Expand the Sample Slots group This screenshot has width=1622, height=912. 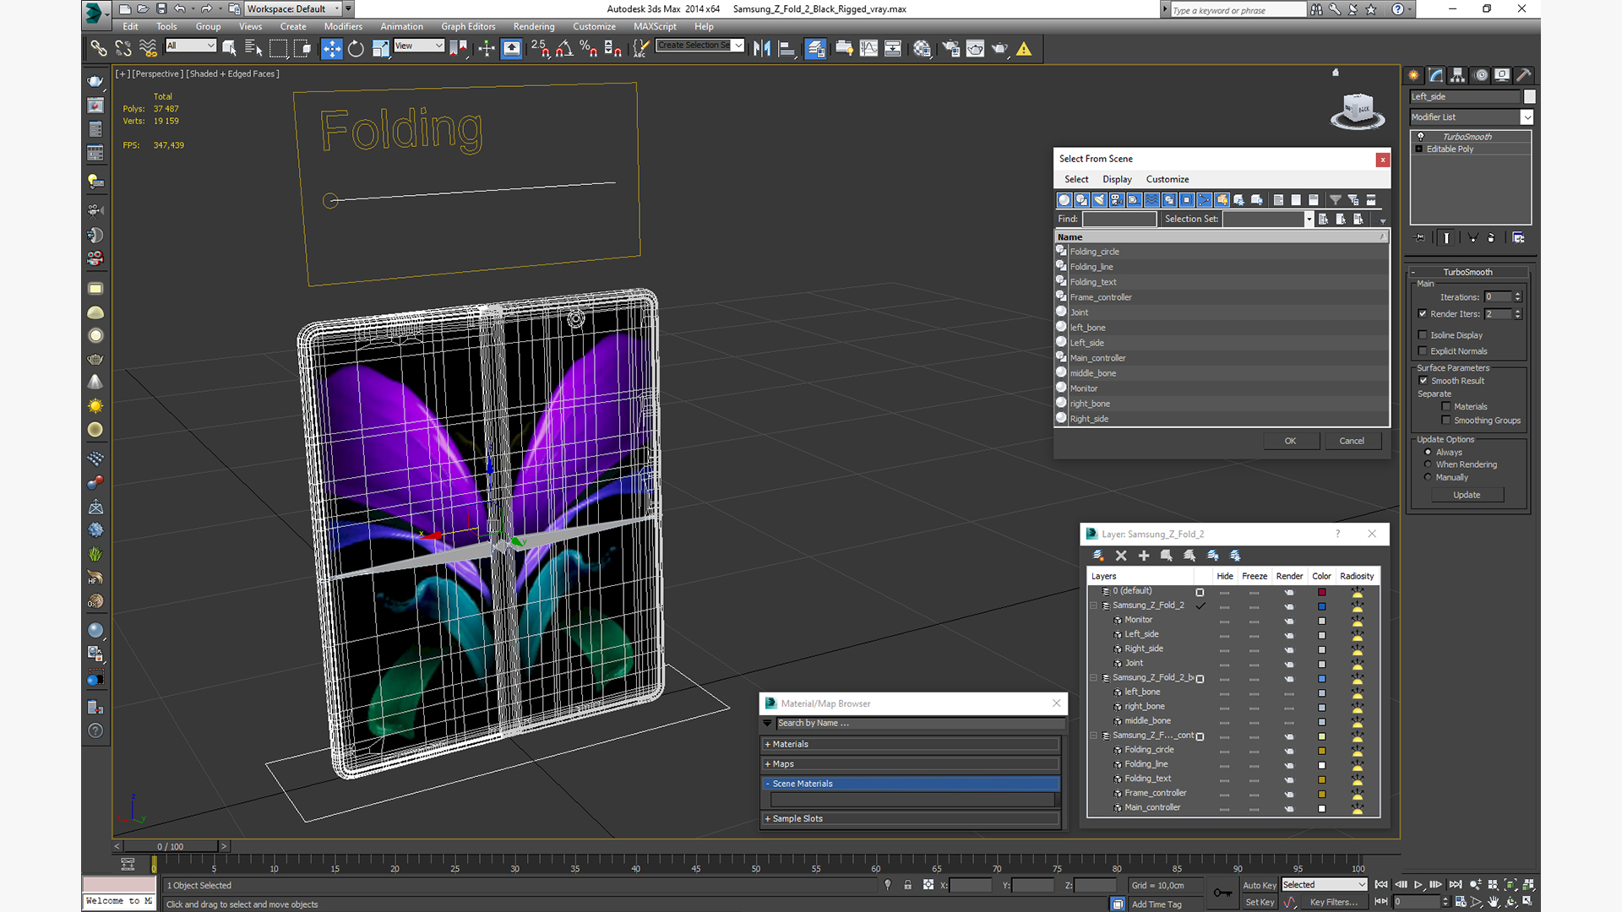[910, 818]
